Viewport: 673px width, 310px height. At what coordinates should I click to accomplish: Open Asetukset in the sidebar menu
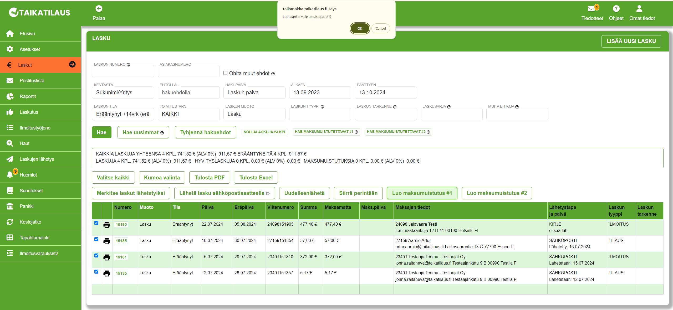point(40,49)
